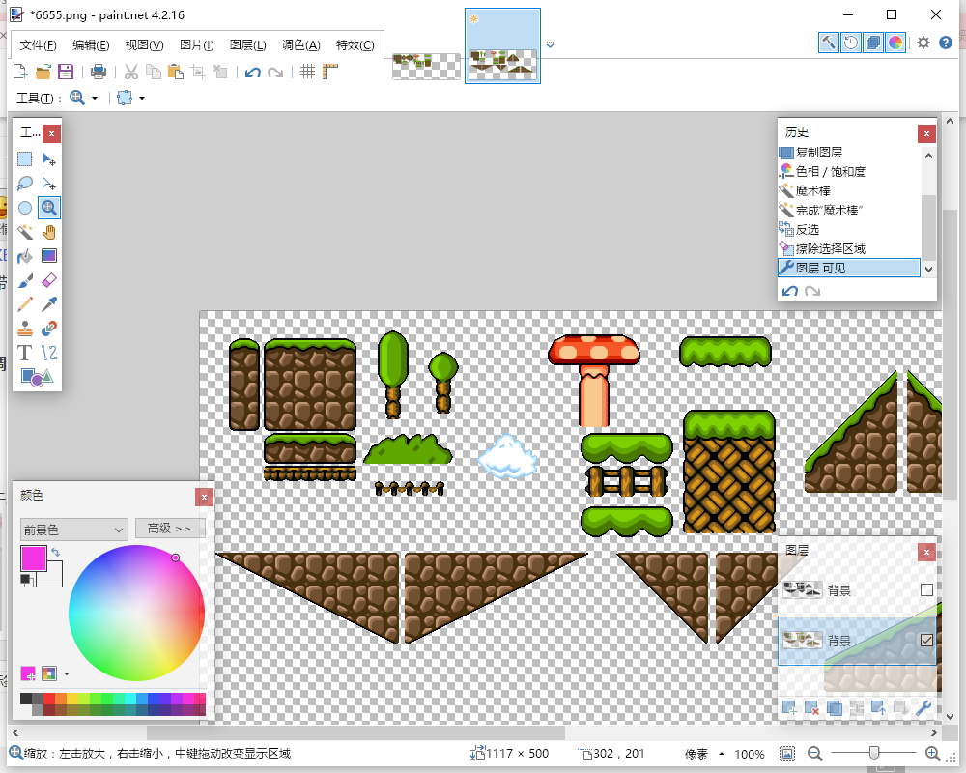
Task: Open the 前景色 primary color dropdown
Action: tap(74, 530)
